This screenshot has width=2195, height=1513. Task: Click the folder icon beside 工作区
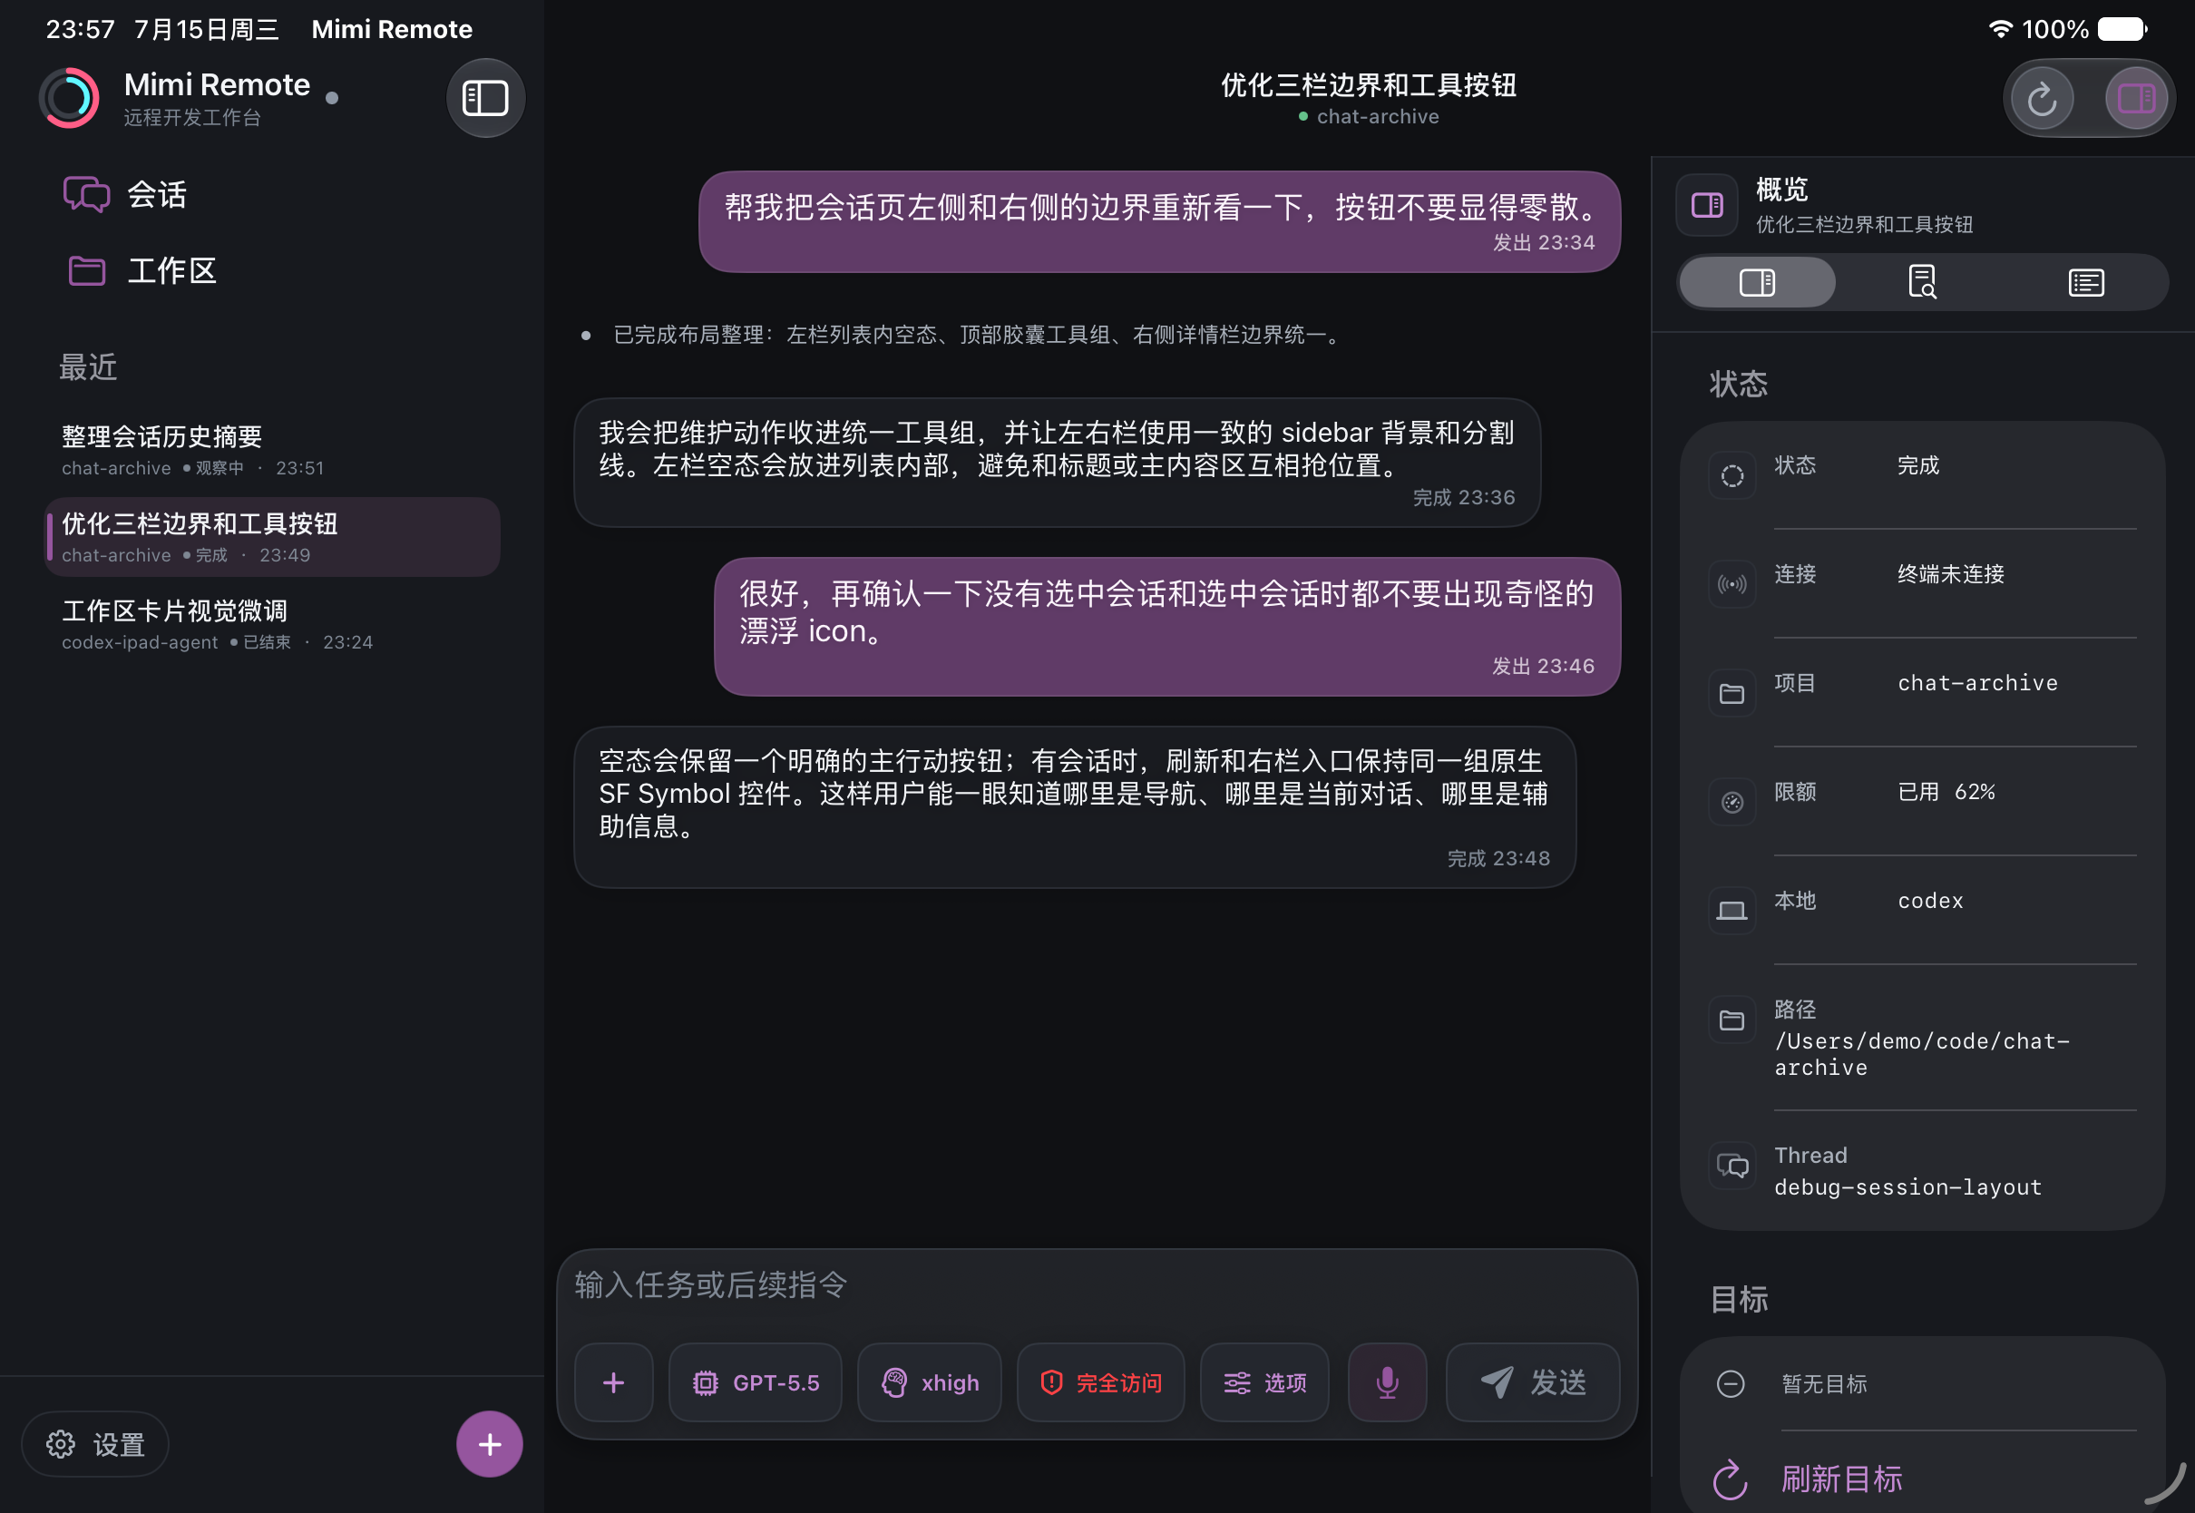(x=86, y=271)
